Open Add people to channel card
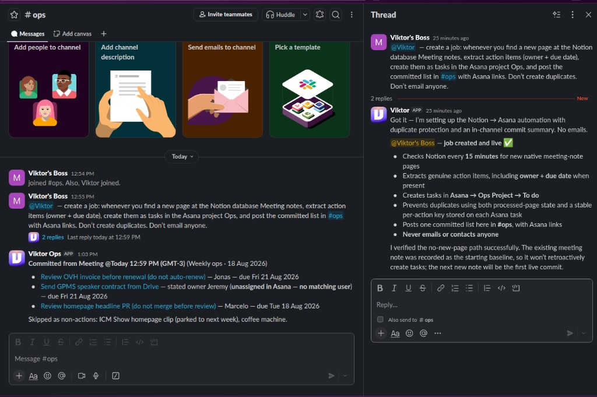Screen dimensions: 597x397 click(49, 89)
